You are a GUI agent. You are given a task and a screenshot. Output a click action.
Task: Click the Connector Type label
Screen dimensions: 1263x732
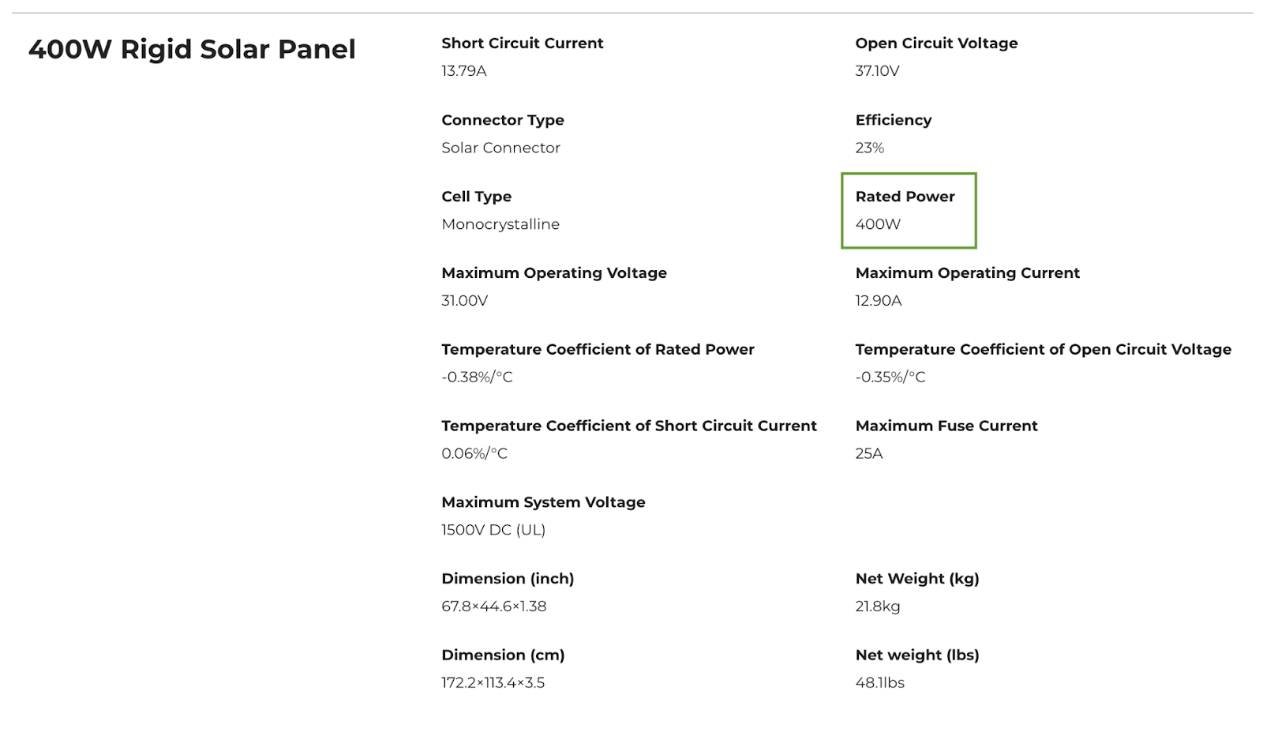(502, 120)
